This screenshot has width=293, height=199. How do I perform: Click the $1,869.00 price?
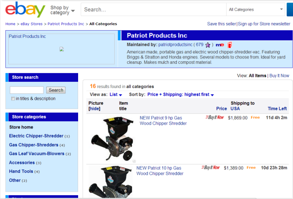point(238,118)
